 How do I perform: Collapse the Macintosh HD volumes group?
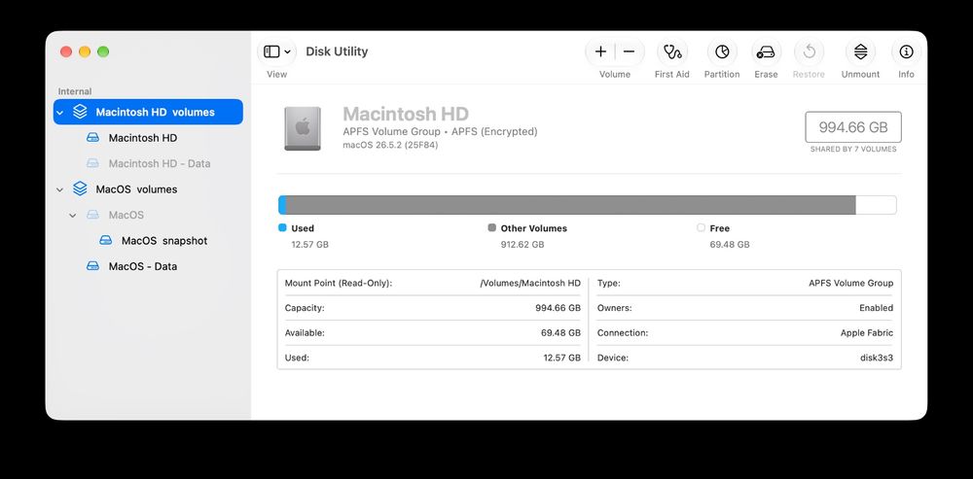pyautogui.click(x=60, y=113)
